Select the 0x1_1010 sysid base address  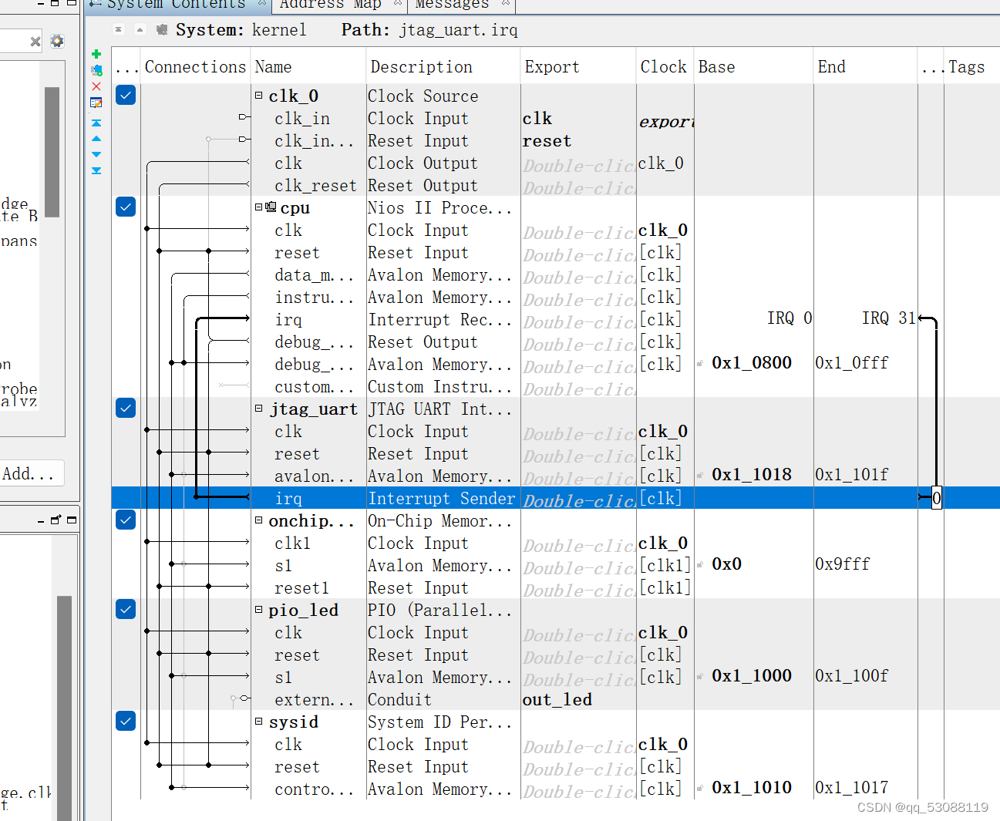[752, 788]
